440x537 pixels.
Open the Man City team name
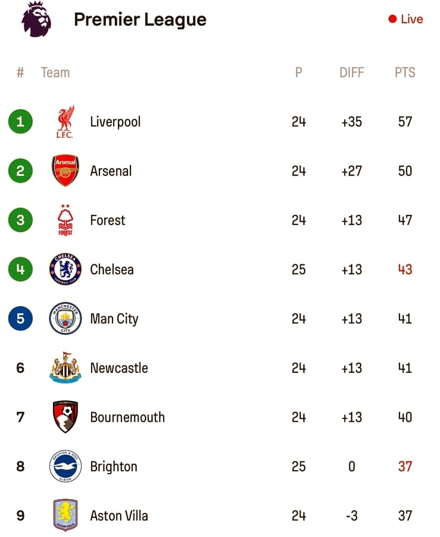pos(114,319)
